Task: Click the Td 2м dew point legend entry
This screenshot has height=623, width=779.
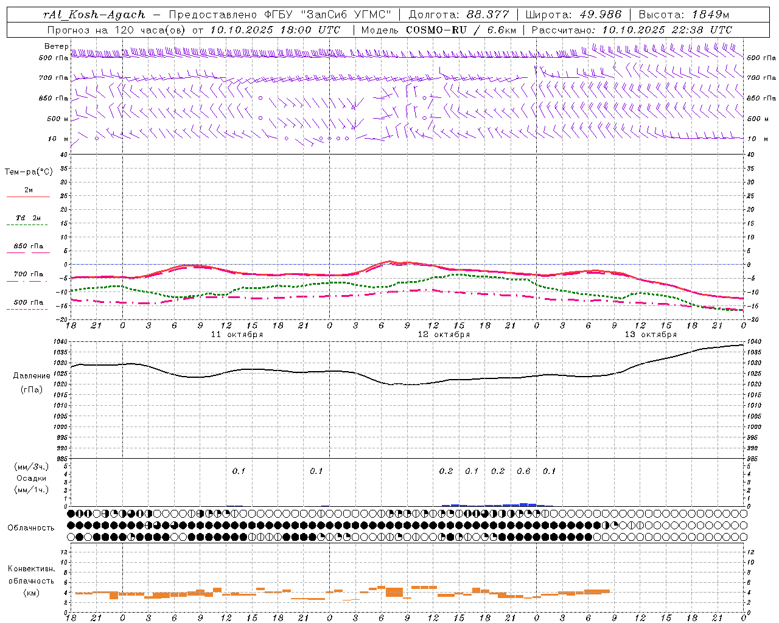Action: click(x=28, y=218)
